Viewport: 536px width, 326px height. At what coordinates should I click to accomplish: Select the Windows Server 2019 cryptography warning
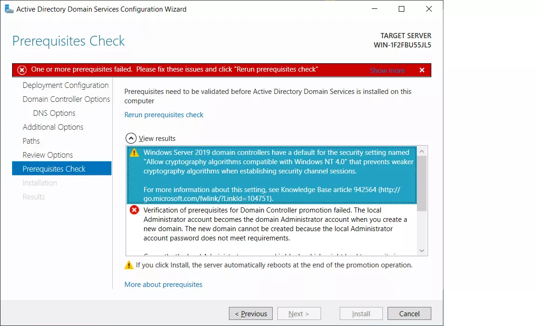272,175
